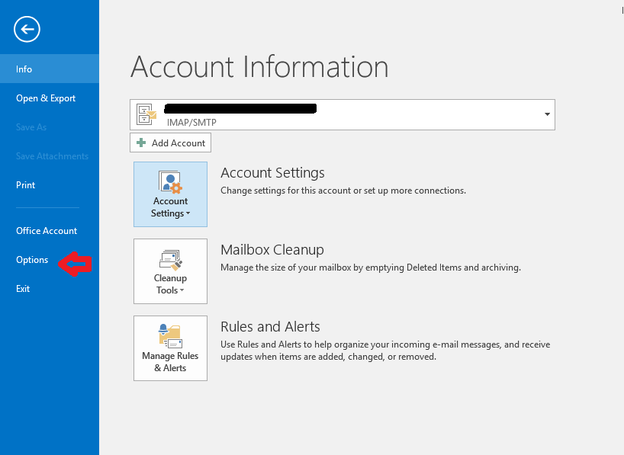Click the Account Settings heading text
624x455 pixels.
272,173
